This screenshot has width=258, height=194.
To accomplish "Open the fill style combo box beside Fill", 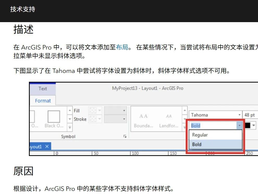I will 115,110.
